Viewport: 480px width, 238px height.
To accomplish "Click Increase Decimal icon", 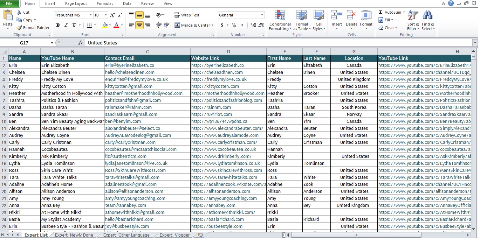I will pyautogui.click(x=253, y=25).
